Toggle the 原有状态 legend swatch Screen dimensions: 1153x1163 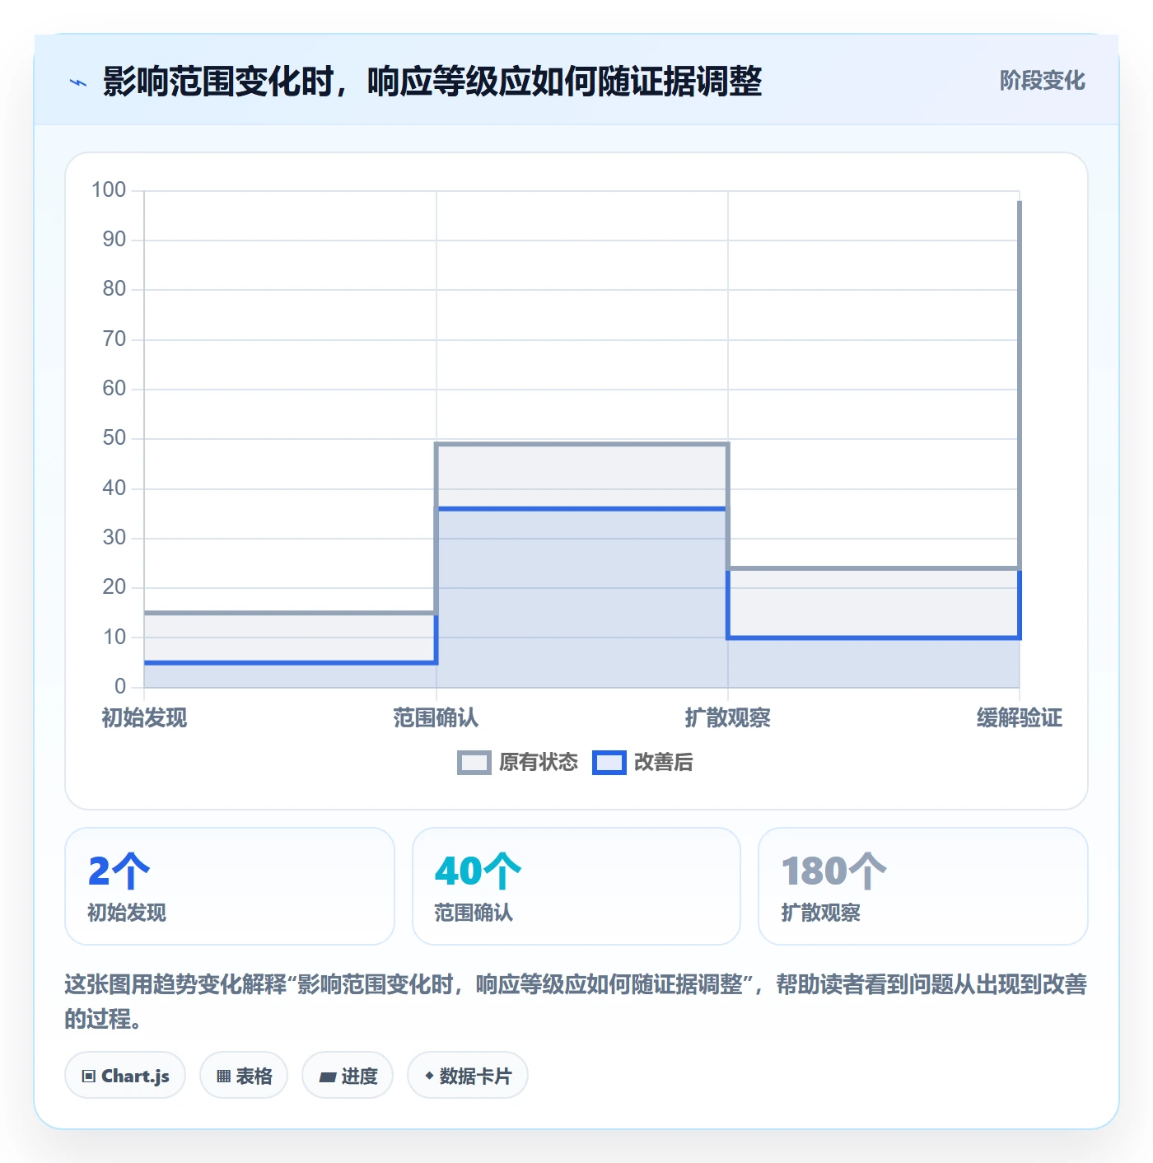[474, 763]
